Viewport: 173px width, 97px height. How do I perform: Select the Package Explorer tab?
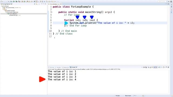click(x=6, y=4)
